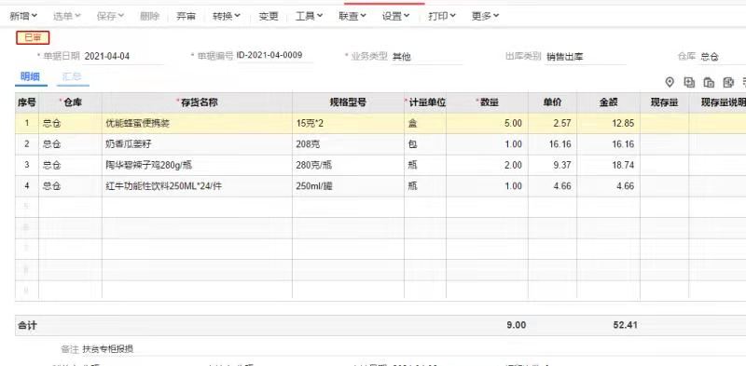Click the 现存量 column header
Image resolution: width=746 pixels, height=366 pixels.
[x=664, y=102]
